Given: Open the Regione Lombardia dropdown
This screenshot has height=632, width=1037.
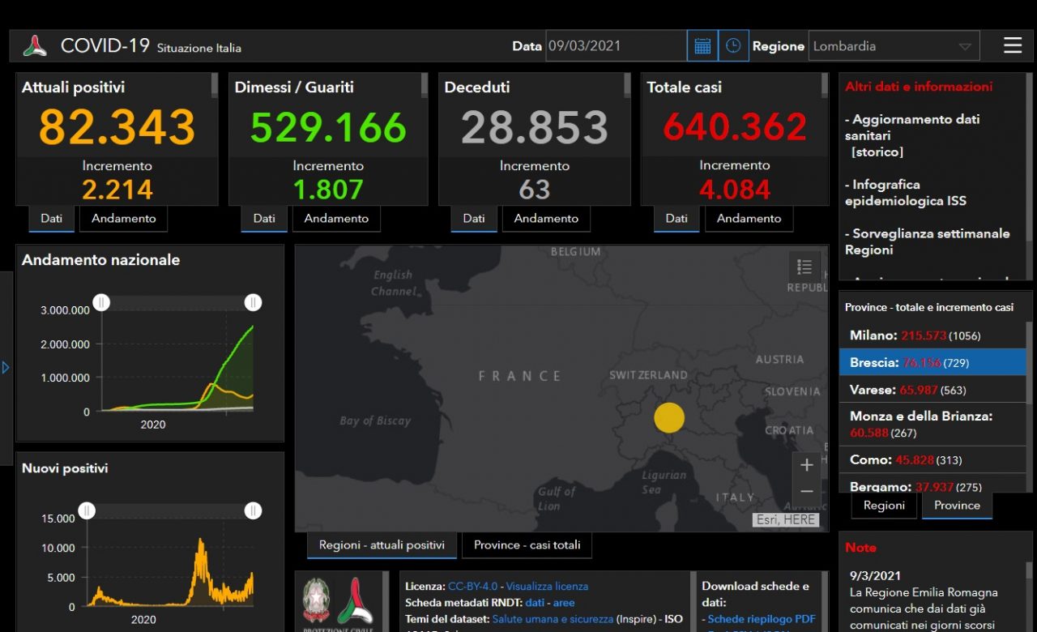Looking at the screenshot, I should pyautogui.click(x=893, y=46).
